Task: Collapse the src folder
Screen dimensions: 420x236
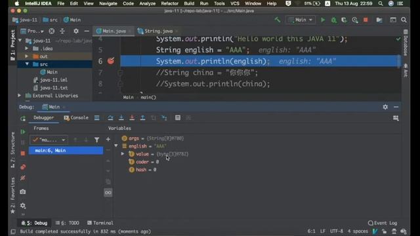Action: pos(27,64)
